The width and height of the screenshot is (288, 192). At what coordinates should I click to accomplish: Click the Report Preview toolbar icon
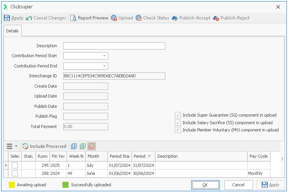[74, 18]
